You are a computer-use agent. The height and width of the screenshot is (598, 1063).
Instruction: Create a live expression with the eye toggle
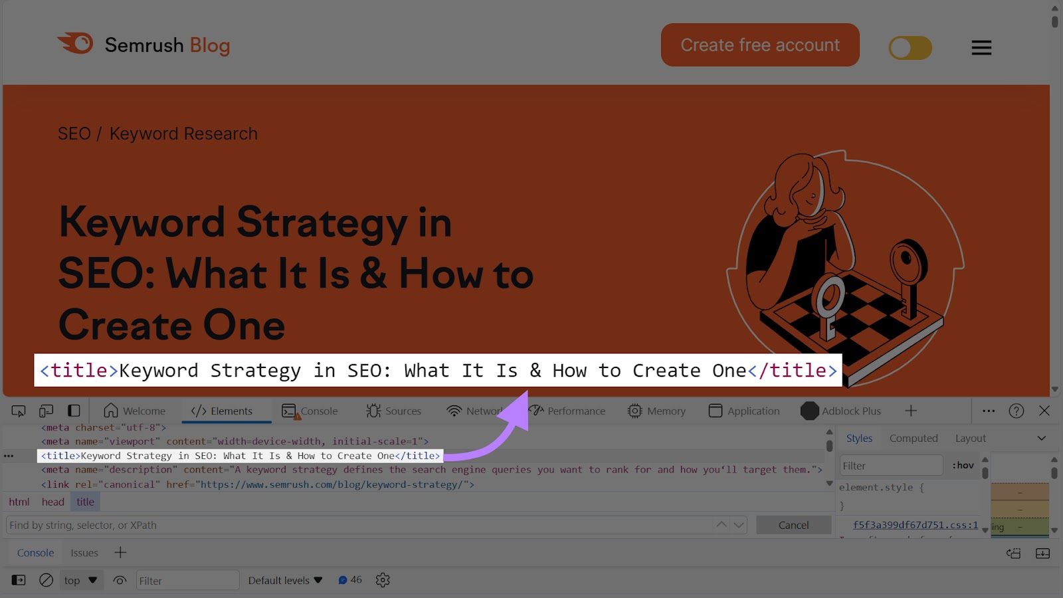tap(120, 580)
